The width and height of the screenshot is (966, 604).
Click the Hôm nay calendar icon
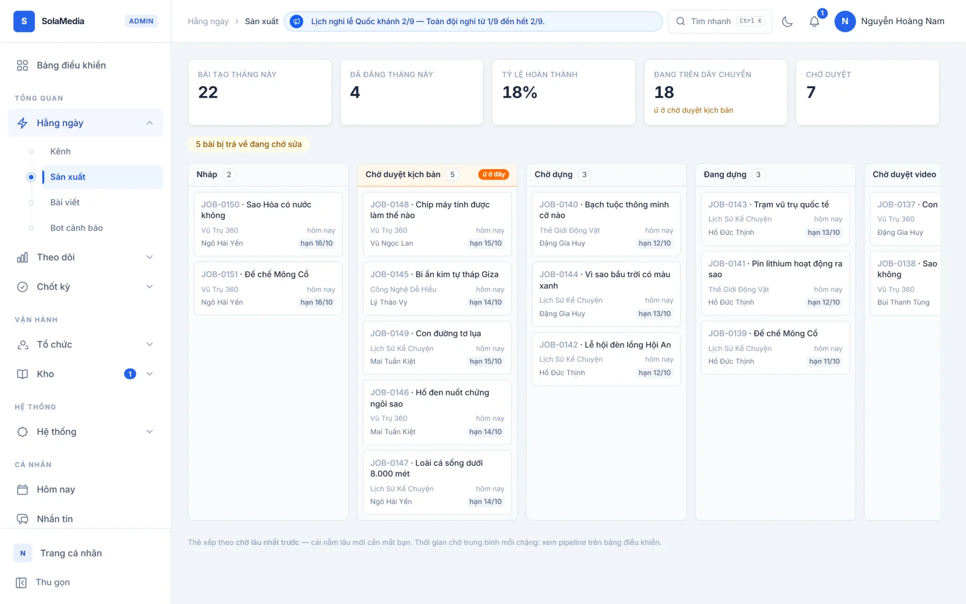pyautogui.click(x=22, y=490)
